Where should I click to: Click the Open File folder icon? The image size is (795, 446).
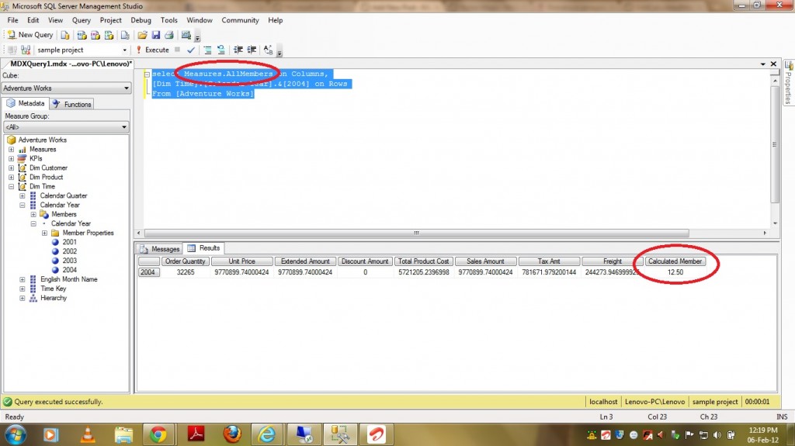(x=142, y=35)
